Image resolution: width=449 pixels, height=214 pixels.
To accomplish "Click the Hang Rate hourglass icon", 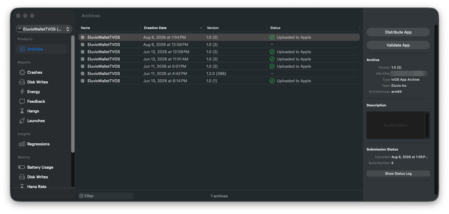I will click(x=22, y=186).
